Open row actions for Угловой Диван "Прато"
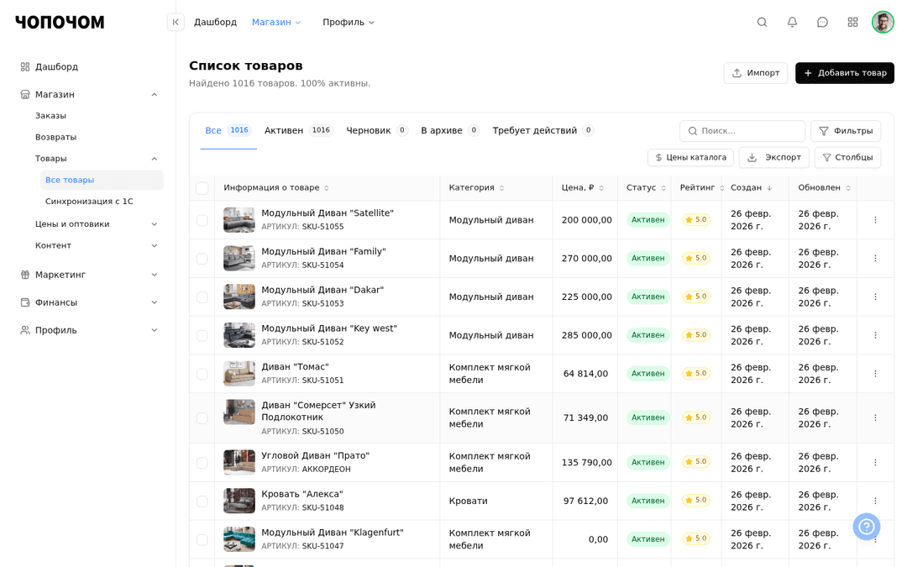The width and height of the screenshot is (907, 567). [874, 462]
